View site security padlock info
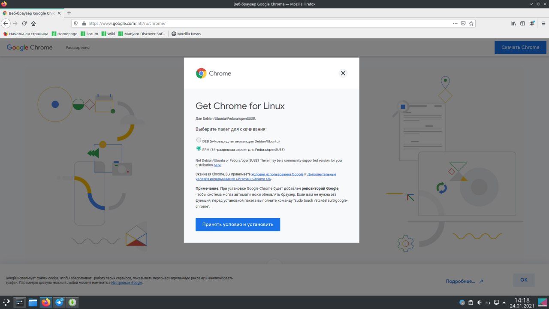Viewport: 549px width, 309px height. click(x=84, y=24)
